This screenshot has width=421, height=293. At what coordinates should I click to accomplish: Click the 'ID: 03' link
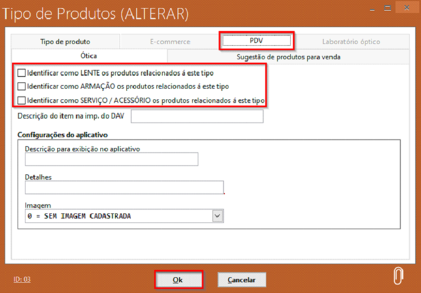coord(22,279)
